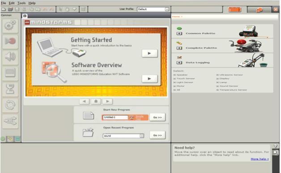Toggle the Lamp checkbox
The image size is (281, 173).
217,82
